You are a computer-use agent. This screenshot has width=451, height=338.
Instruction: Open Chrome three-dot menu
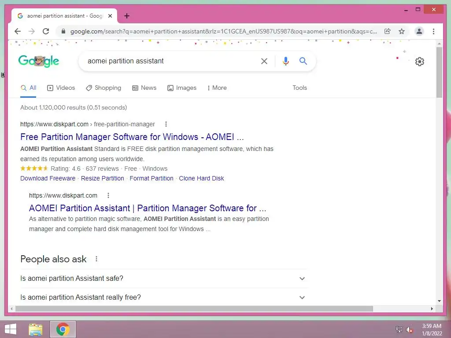(x=433, y=31)
